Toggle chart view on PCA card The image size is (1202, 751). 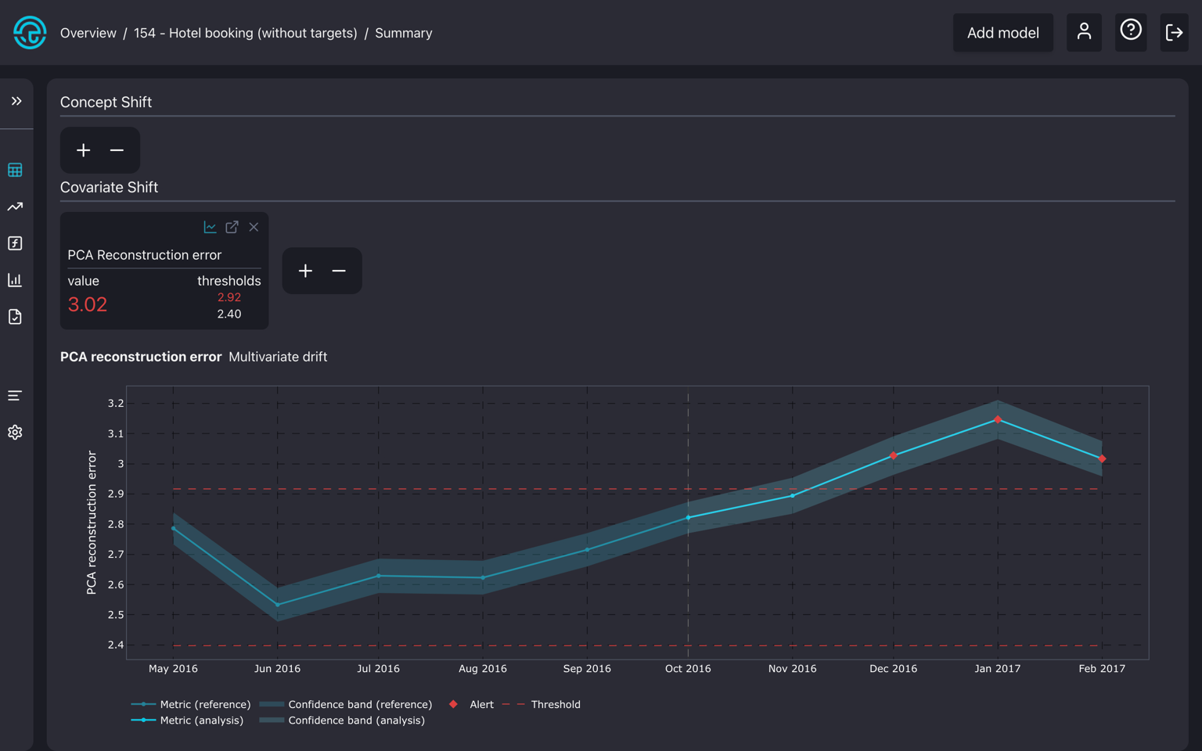[210, 227]
